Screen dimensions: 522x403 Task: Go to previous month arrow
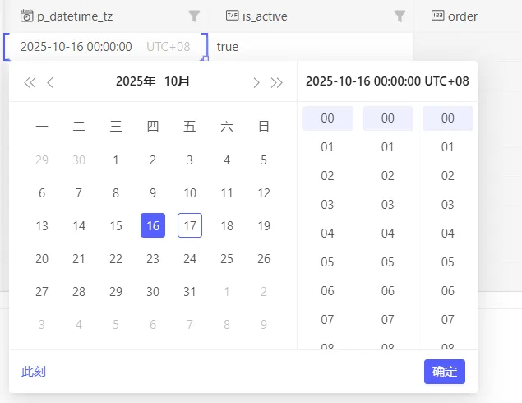[x=50, y=82]
